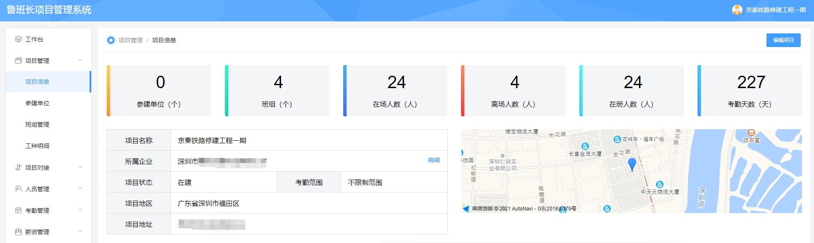The width and height of the screenshot is (814, 243).
Task: Collapse the 项目管理 menu chevron
Action: 80,60
